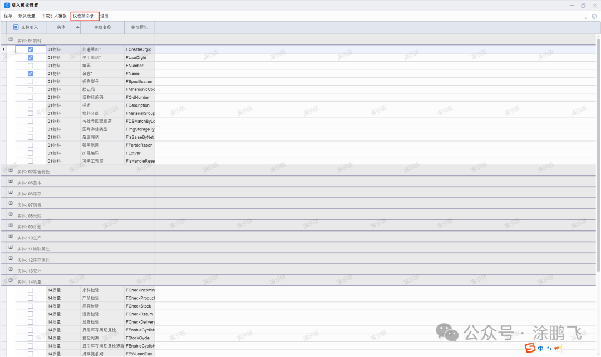
Task: Open the 默认设置 menu item
Action: tap(27, 16)
